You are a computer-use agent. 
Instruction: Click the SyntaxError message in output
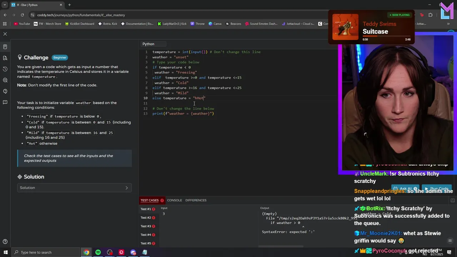click(288, 232)
